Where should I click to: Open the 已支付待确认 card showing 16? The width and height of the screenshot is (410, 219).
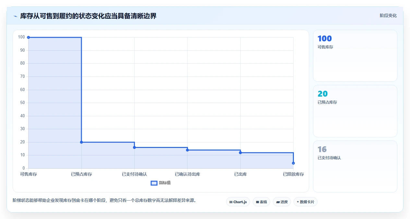coord(355,166)
